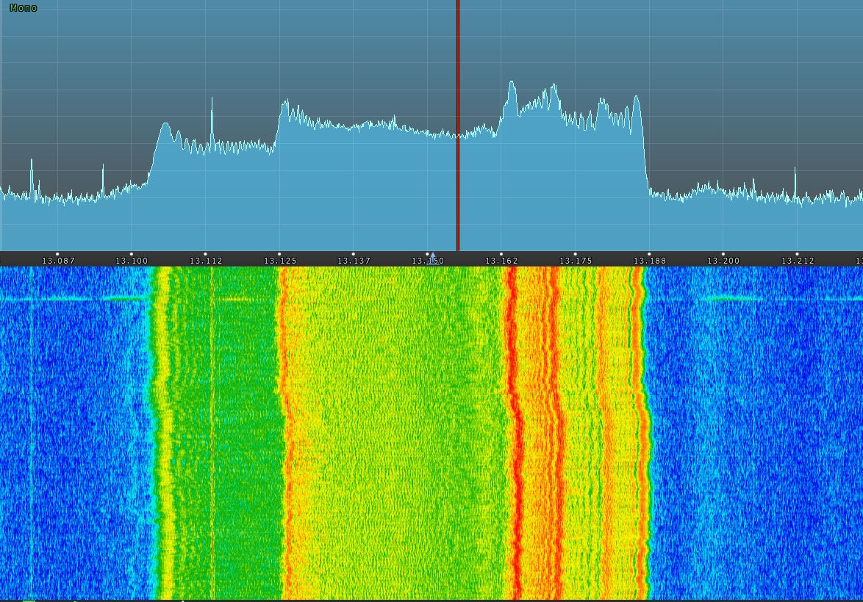Click the Mono indicator label
Image resolution: width=863 pixels, height=602 pixels.
click(x=24, y=8)
